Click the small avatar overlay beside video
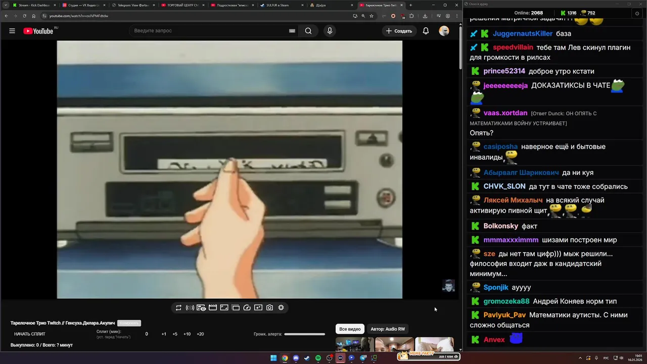Image resolution: width=647 pixels, height=364 pixels. (x=448, y=286)
